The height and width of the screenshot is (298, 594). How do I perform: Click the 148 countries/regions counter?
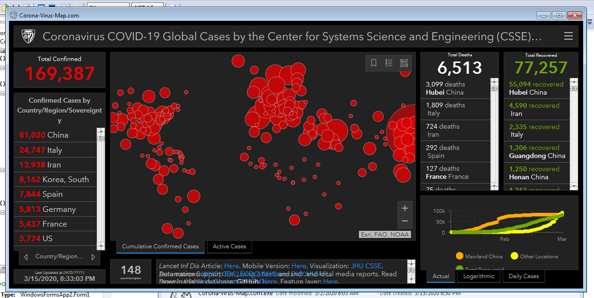(x=131, y=272)
